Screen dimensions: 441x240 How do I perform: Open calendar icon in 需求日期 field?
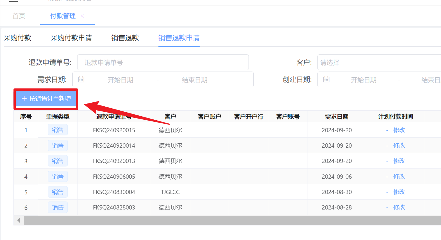click(x=81, y=80)
